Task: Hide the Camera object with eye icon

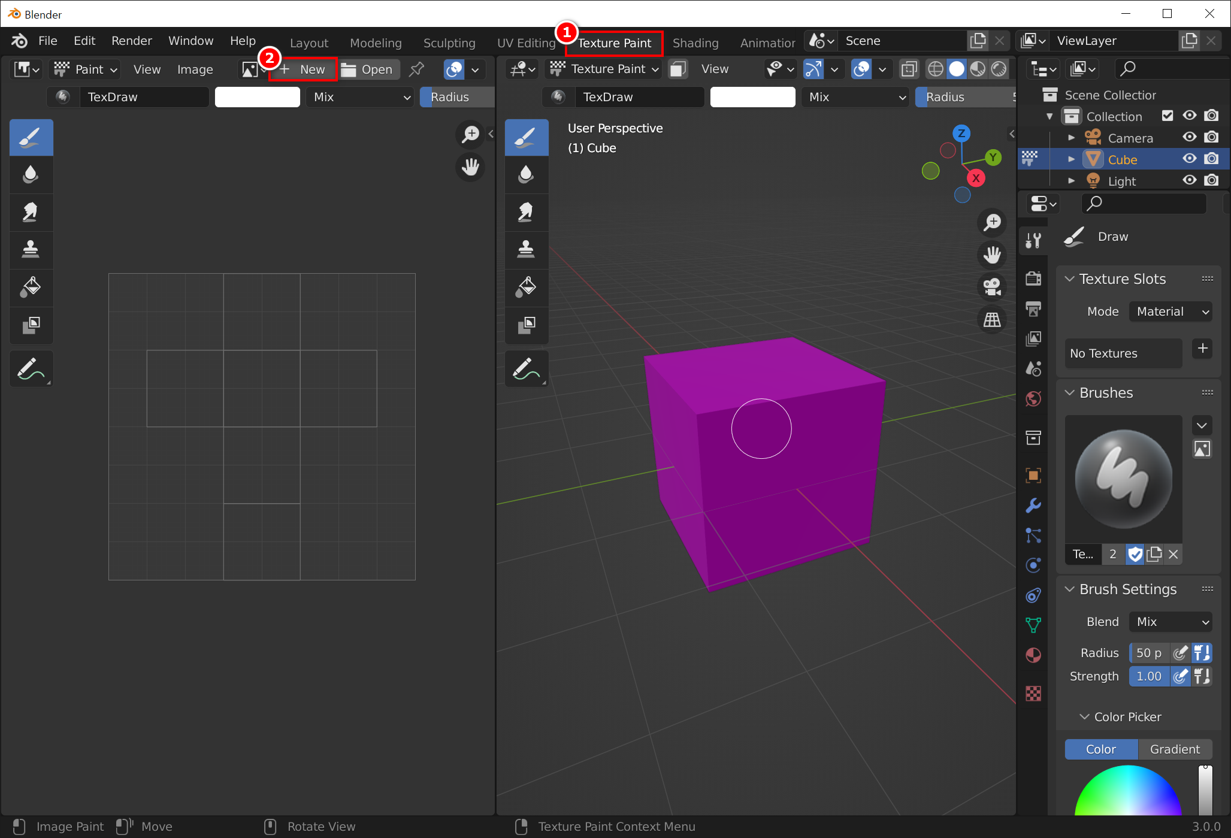Action: pos(1190,138)
